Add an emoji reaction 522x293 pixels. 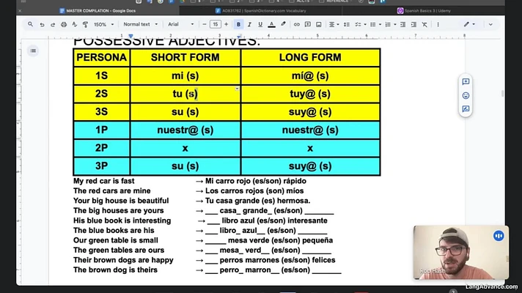[x=466, y=96]
